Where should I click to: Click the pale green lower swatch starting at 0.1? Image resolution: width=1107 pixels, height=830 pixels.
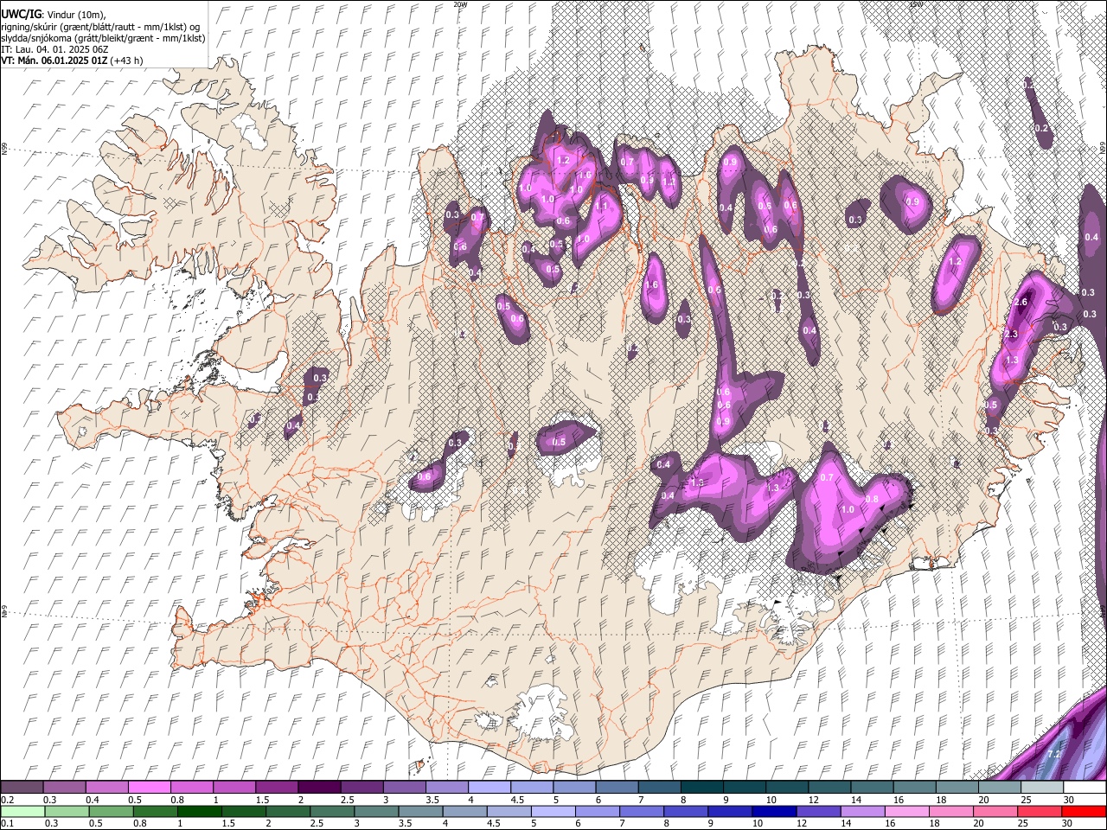(x=22, y=811)
